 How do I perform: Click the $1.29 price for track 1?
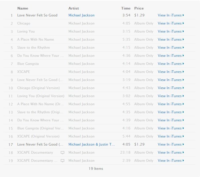coord(139,15)
